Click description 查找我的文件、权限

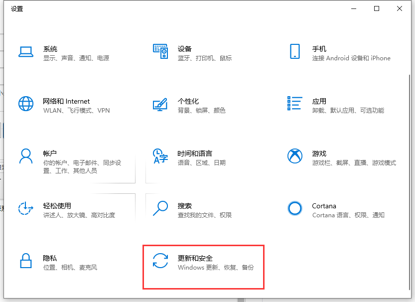point(205,215)
